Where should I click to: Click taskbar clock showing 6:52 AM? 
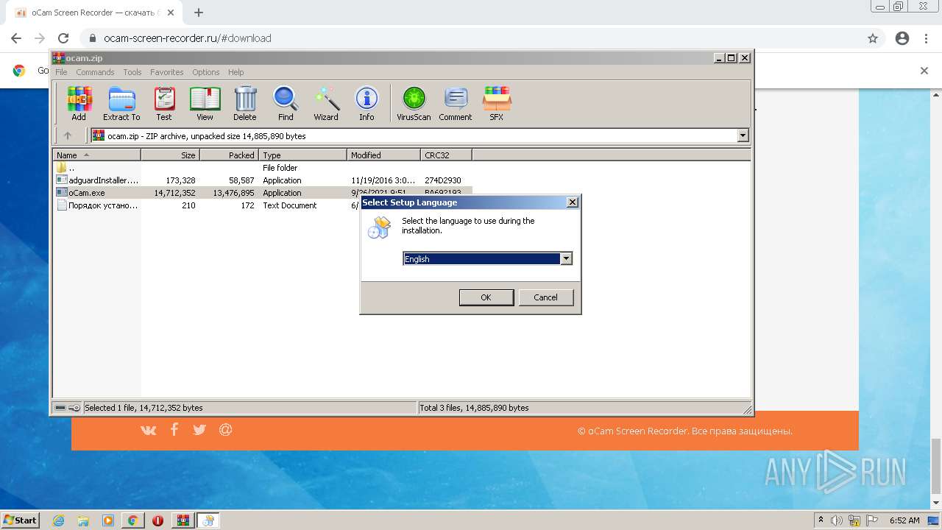[x=904, y=520]
